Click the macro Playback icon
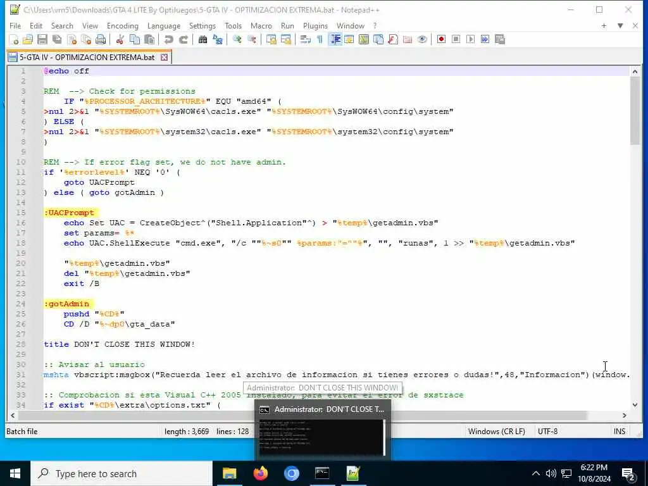Screen dimensions: 648x486 470,39
